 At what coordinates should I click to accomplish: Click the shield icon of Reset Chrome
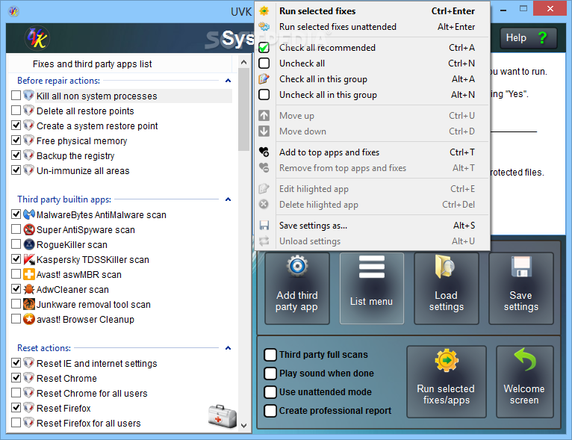click(x=29, y=378)
